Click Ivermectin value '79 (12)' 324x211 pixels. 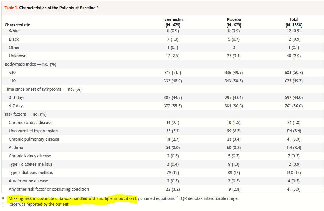click(173, 173)
